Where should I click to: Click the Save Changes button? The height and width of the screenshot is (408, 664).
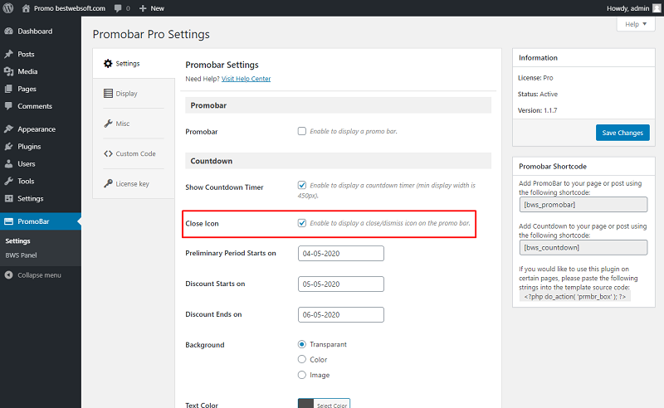[x=622, y=133]
